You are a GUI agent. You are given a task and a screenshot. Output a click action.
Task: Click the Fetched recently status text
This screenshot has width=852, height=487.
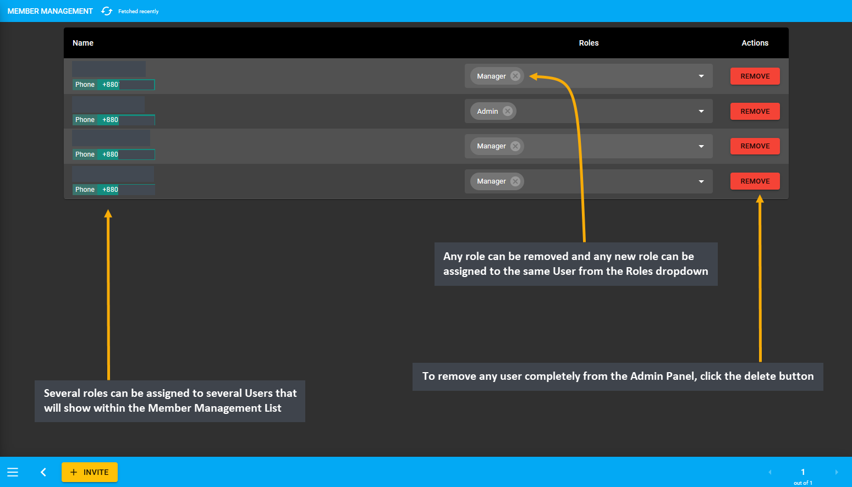click(x=138, y=12)
